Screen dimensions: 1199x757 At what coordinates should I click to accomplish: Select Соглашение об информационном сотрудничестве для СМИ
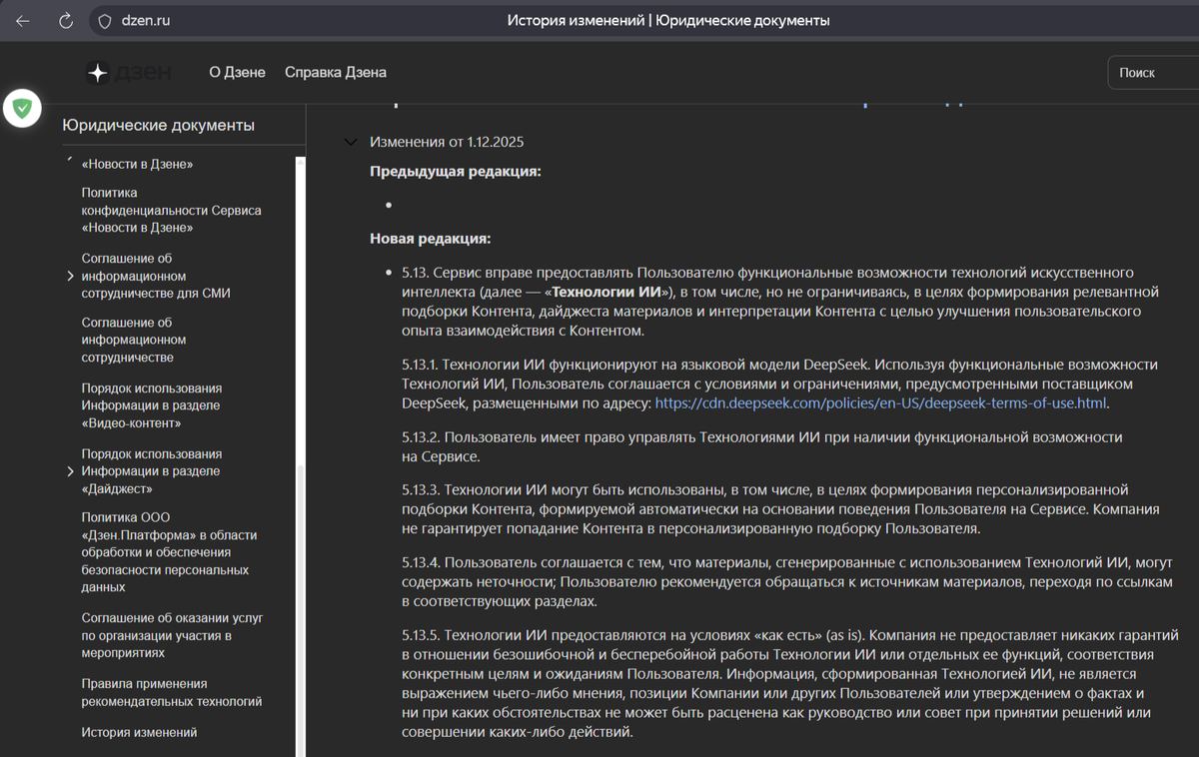[156, 276]
